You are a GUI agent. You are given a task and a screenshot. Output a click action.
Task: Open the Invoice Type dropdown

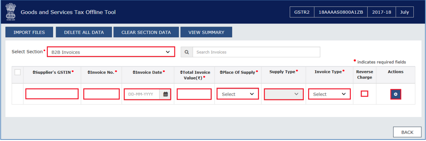[329, 94]
